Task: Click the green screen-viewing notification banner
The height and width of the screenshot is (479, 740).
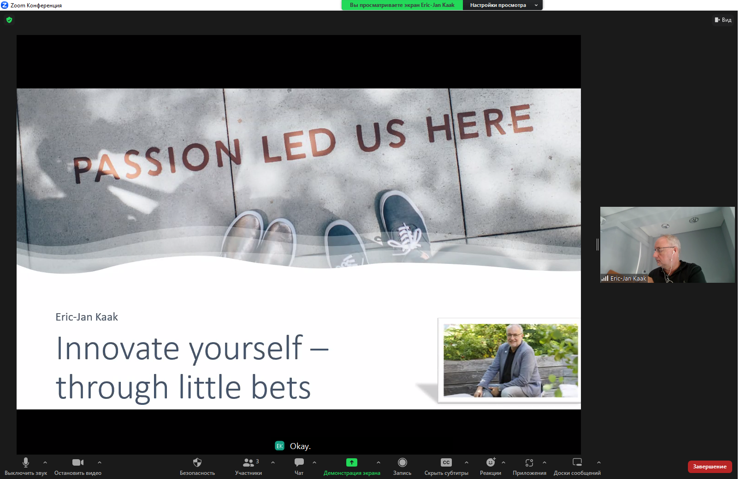Action: point(402,5)
